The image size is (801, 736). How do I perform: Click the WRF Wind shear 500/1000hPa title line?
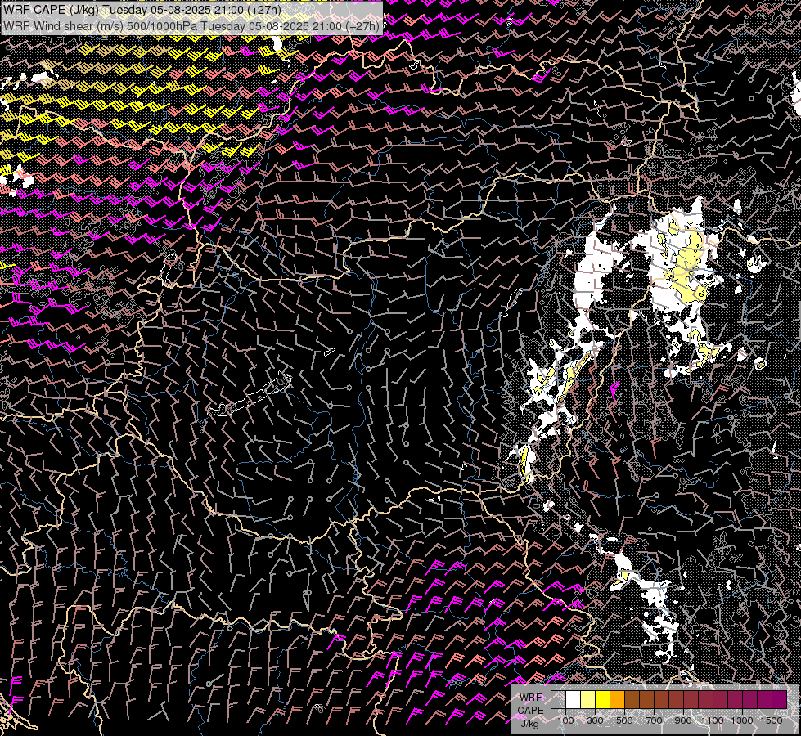click(191, 26)
